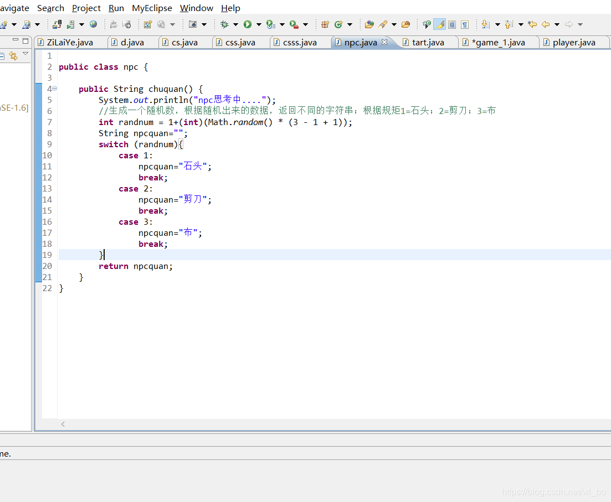
Task: Switch to the cs.java tab
Action: pos(184,43)
